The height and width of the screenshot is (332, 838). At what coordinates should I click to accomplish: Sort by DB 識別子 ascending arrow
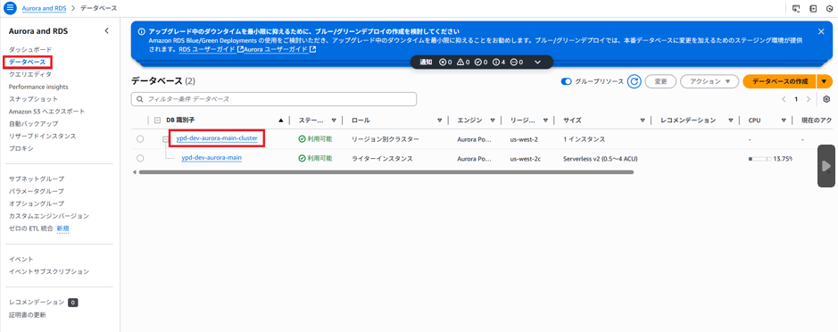coord(281,120)
